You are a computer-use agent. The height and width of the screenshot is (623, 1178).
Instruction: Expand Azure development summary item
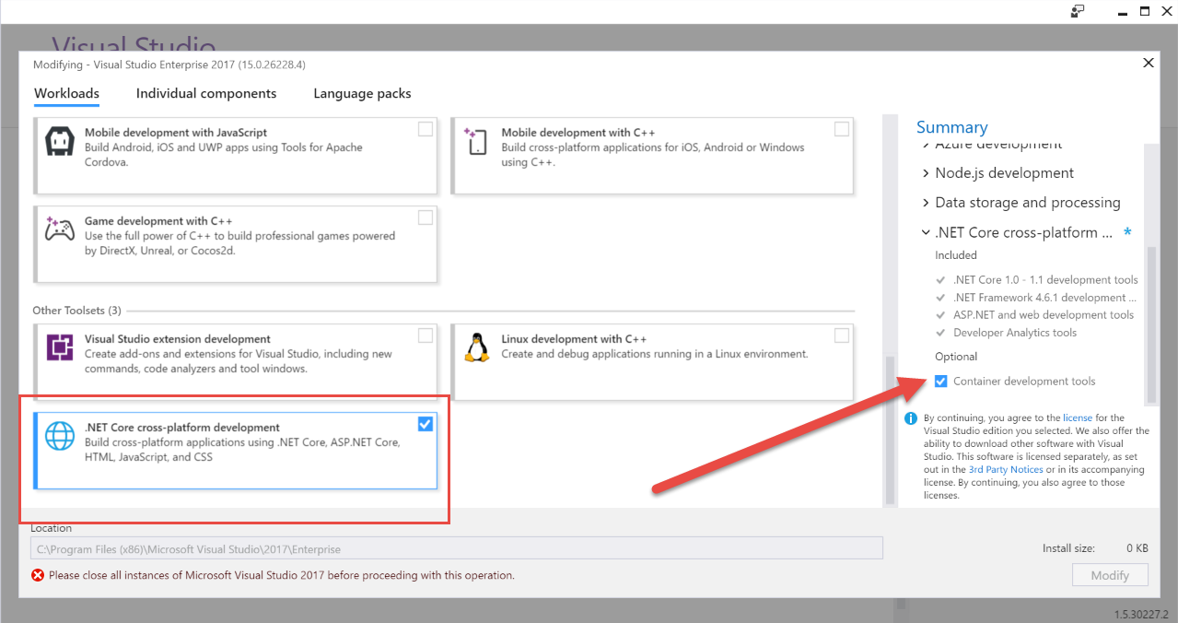[991, 146]
